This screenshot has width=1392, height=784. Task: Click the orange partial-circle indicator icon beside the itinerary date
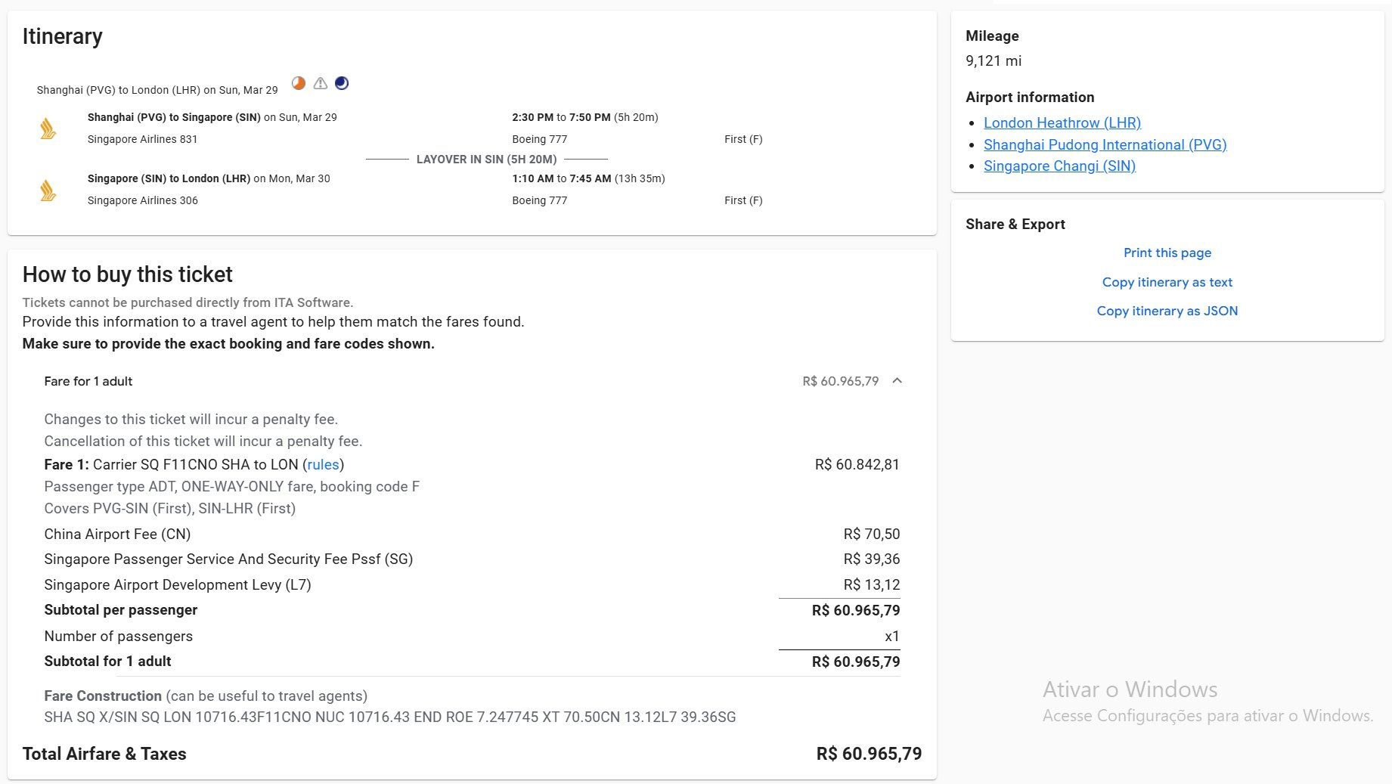(299, 83)
